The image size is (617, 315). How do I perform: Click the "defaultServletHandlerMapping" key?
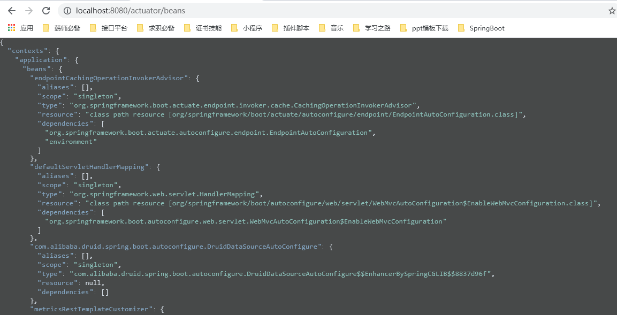(x=89, y=167)
